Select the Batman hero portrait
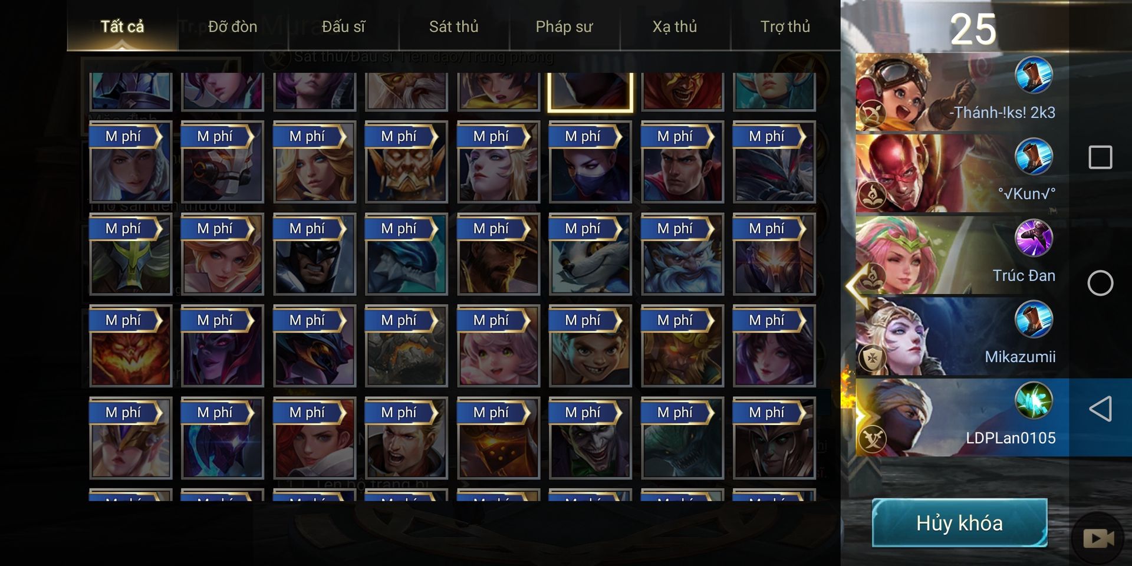Viewport: 1132px width, 566px height. point(314,254)
